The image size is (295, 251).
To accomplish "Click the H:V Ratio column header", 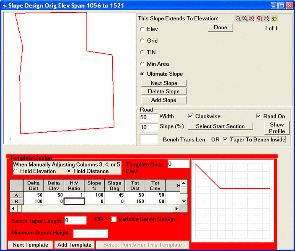I will pyautogui.click(x=74, y=186).
